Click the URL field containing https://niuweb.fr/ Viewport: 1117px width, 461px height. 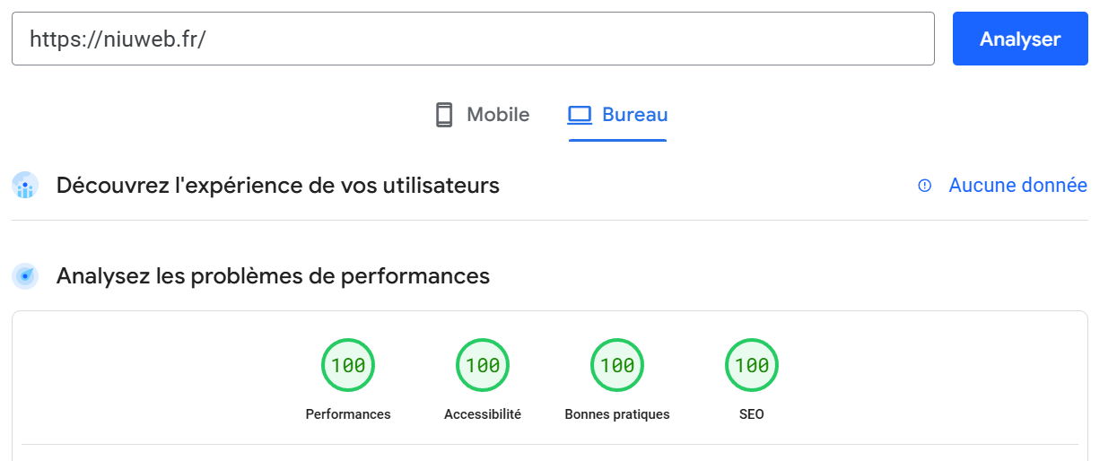(x=473, y=39)
